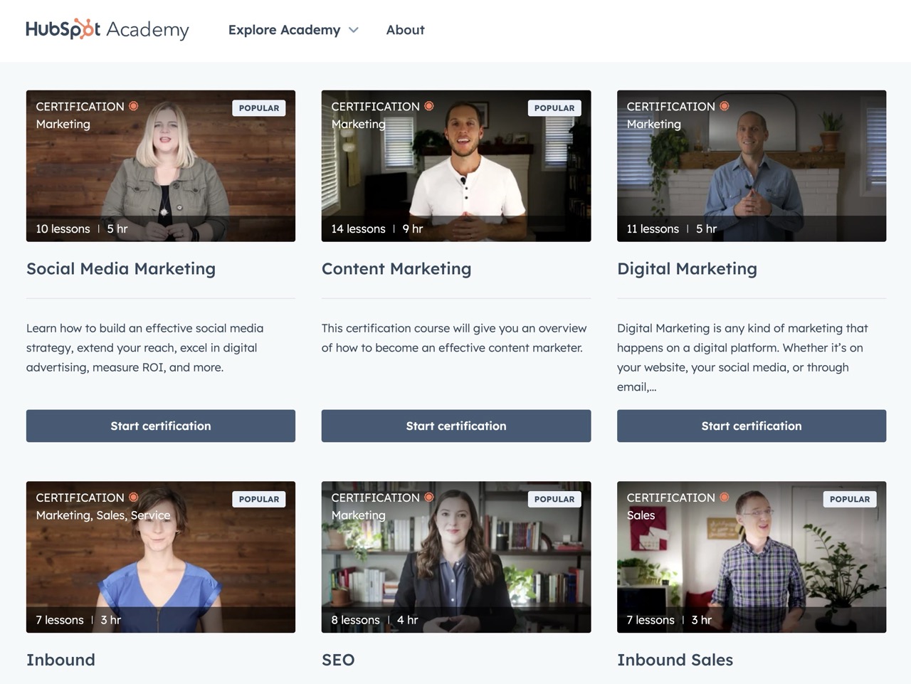Image resolution: width=911 pixels, height=684 pixels.
Task: Click certification badge icon on Inbound card
Action: [134, 498]
